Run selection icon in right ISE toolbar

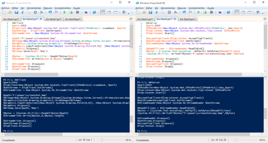(x=205, y=12)
